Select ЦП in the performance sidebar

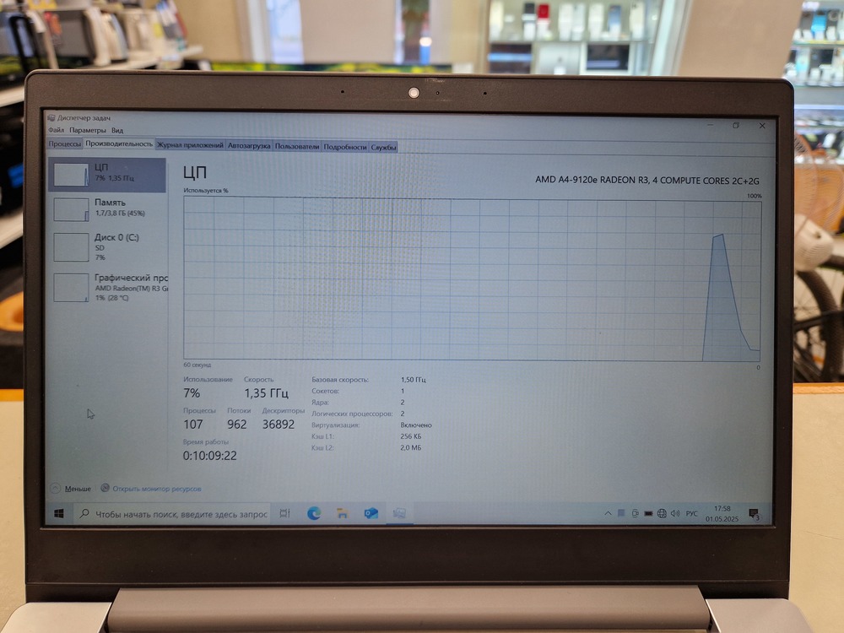(107, 175)
